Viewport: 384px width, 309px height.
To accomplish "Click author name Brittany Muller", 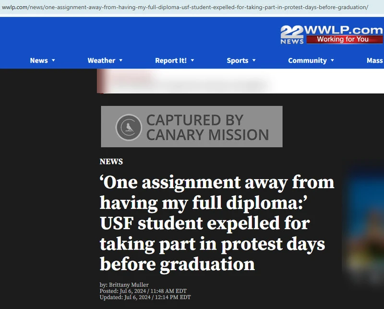I will 129,285.
